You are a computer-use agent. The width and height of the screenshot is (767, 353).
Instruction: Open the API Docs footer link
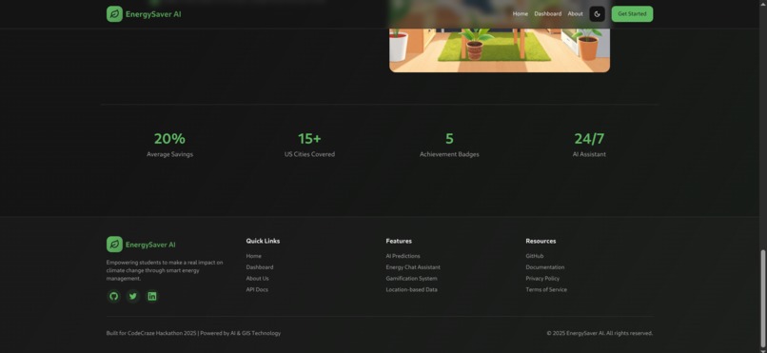257,290
